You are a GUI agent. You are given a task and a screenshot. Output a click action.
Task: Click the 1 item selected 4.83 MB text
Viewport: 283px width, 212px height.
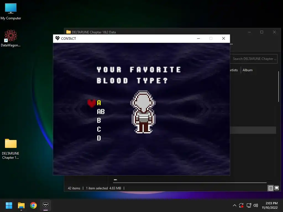click(x=103, y=188)
